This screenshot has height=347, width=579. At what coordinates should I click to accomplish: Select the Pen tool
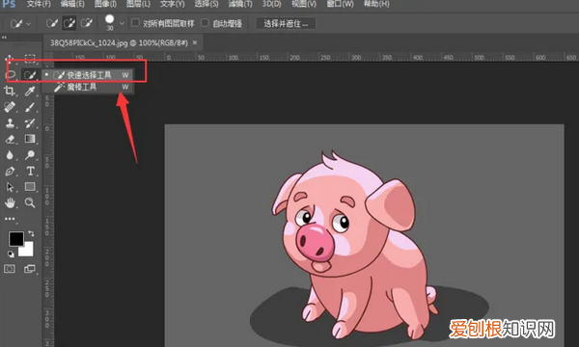click(x=10, y=172)
